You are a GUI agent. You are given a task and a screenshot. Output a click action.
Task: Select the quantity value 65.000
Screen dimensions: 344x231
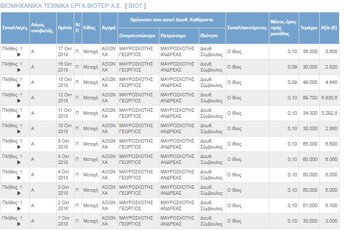click(x=310, y=144)
